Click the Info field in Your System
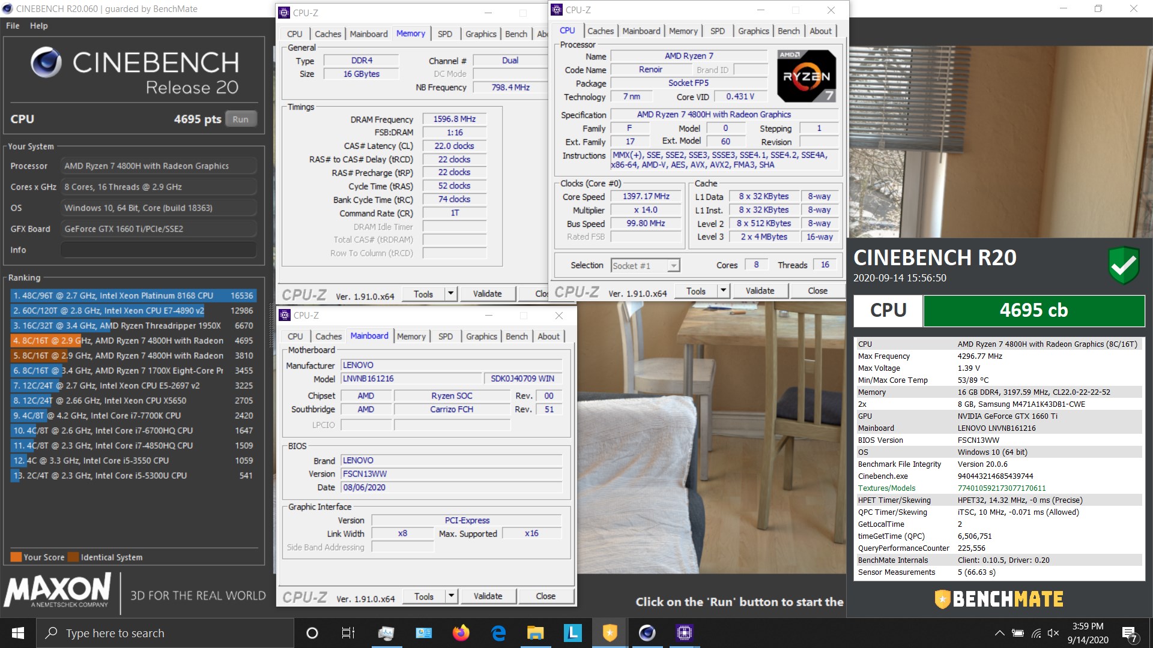Viewport: 1153px width, 648px height. coord(159,250)
